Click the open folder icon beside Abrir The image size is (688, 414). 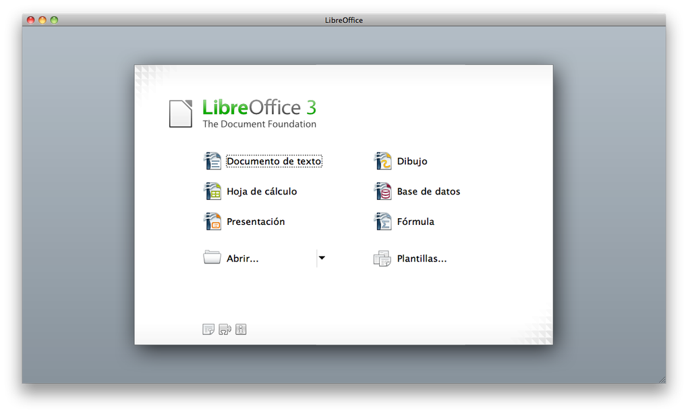[x=212, y=257]
